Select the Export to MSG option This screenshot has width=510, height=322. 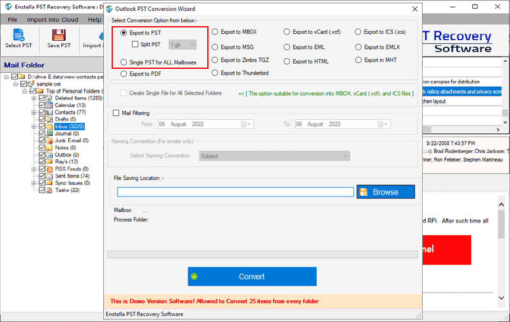tap(215, 47)
